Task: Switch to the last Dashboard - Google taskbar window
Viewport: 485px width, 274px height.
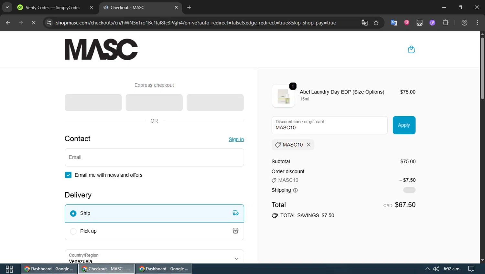Action: click(x=164, y=269)
